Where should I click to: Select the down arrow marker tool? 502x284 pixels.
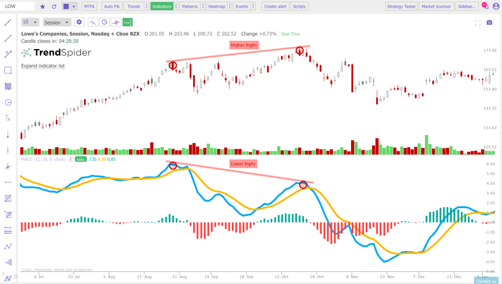click(x=8, y=134)
